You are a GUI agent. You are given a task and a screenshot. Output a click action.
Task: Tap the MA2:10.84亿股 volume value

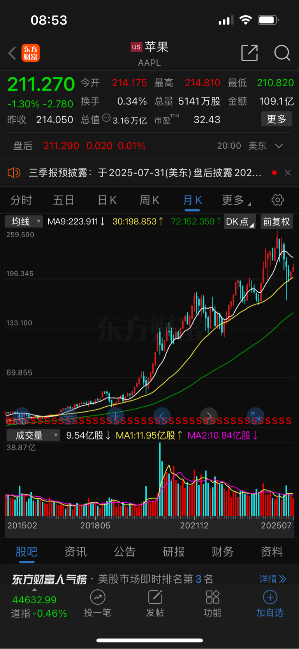[223, 435]
